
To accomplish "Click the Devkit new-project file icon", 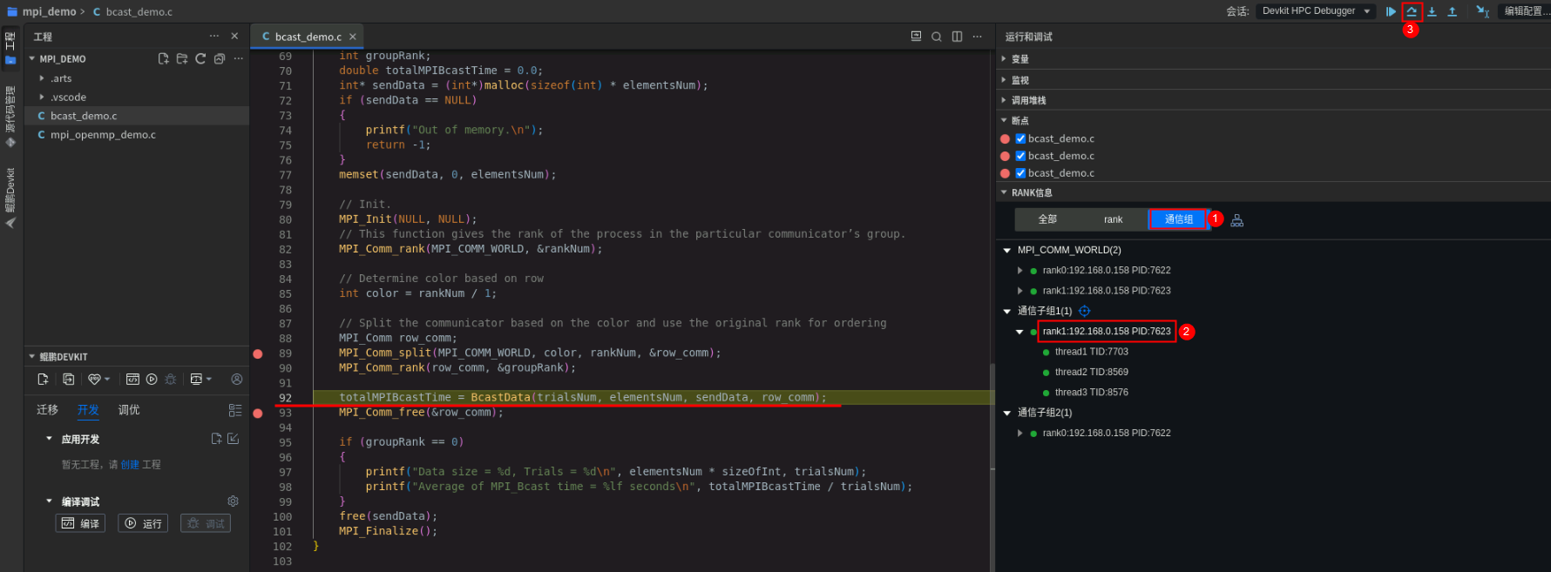I will pyautogui.click(x=43, y=380).
